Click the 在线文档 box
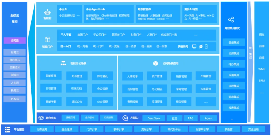 pos(76,89)
